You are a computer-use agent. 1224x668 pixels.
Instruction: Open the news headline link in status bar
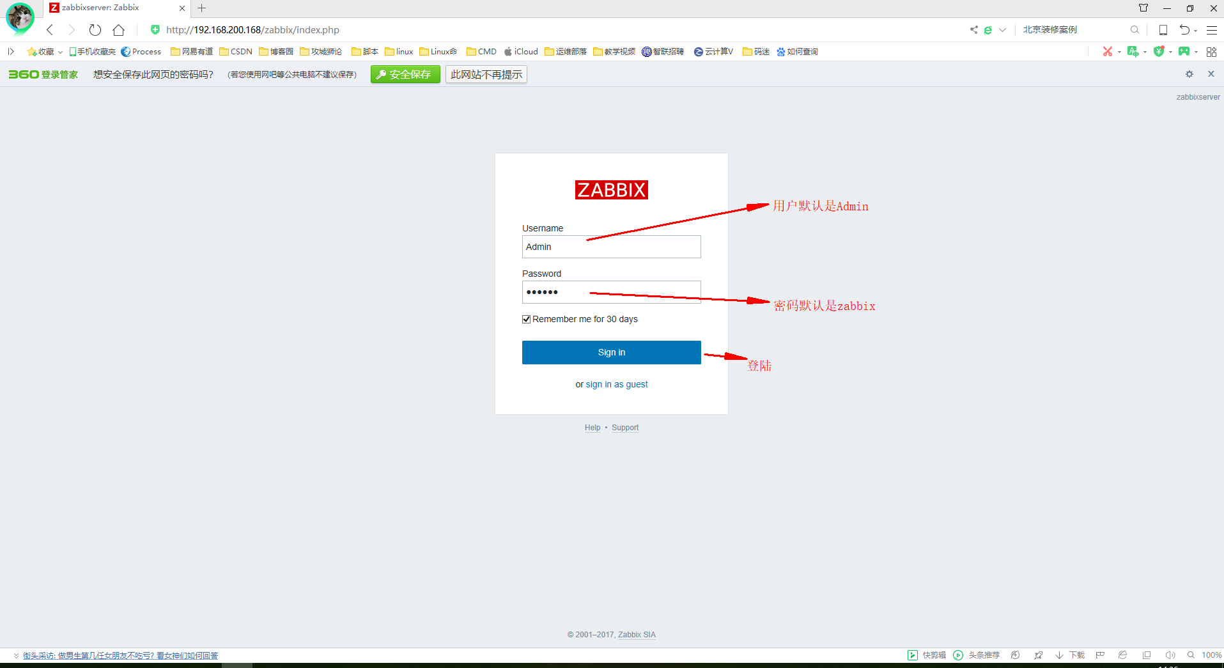tap(120, 655)
